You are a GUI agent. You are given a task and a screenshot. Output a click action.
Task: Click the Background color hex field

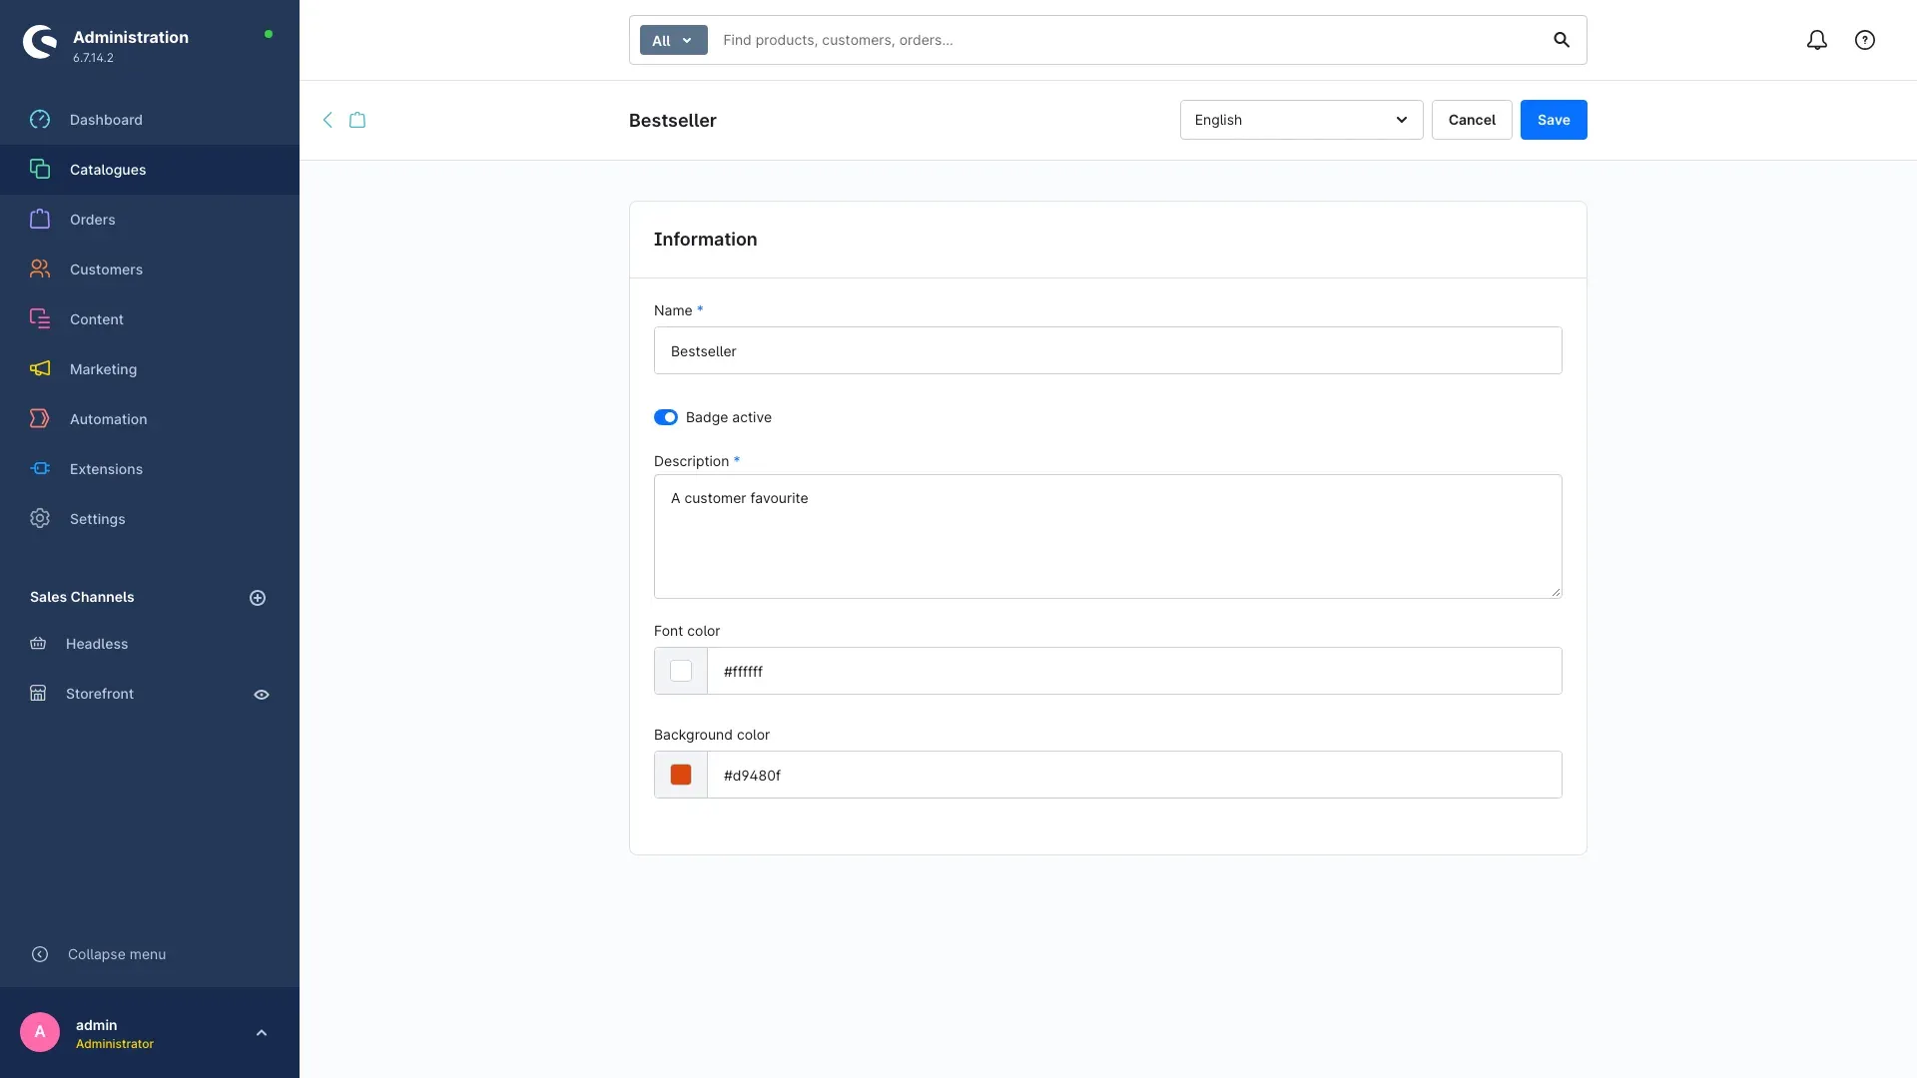(1134, 775)
